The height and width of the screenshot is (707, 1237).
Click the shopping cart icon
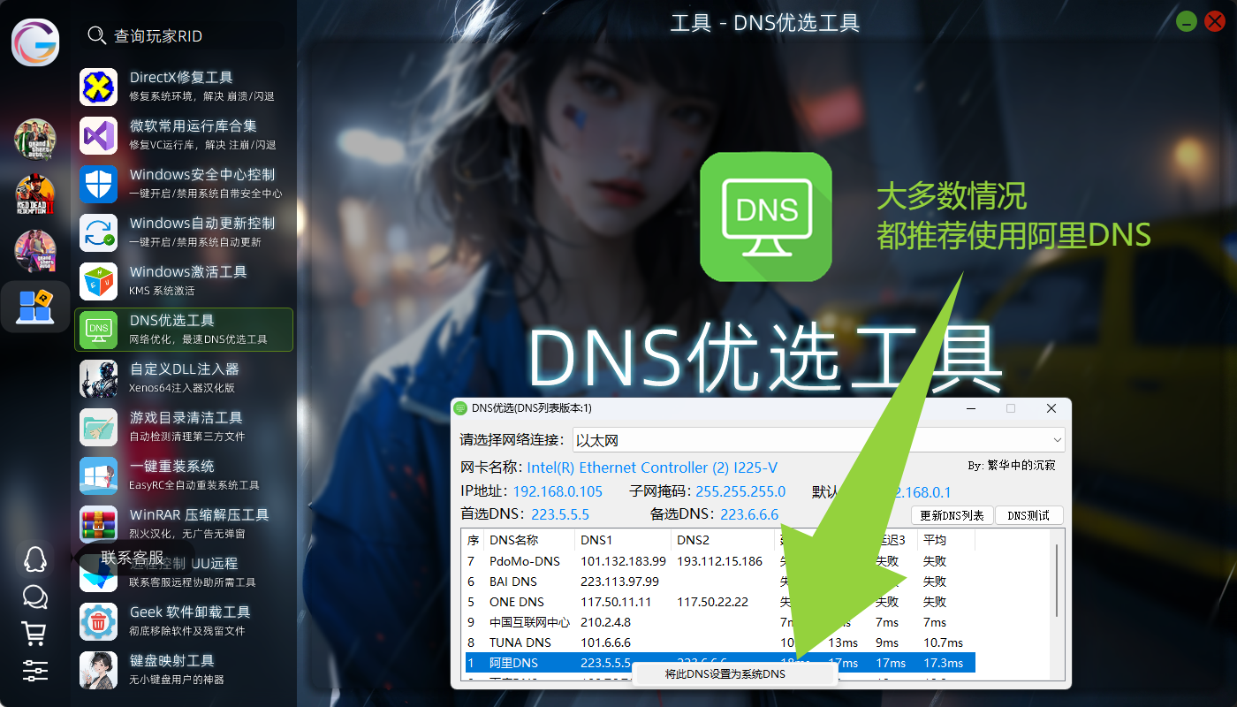[34, 633]
